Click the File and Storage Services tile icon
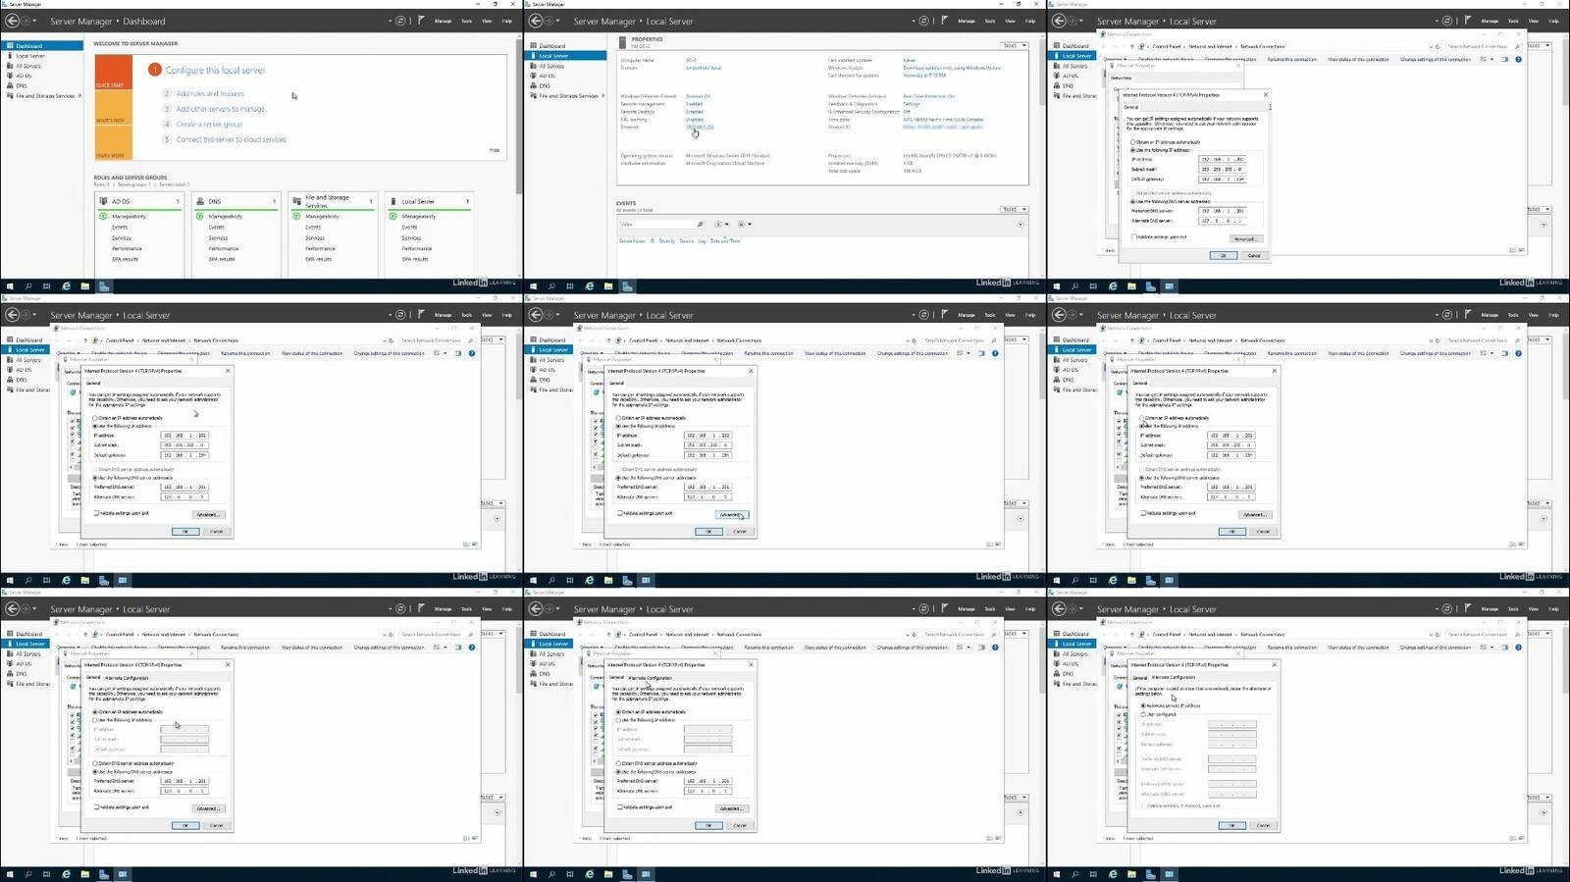This screenshot has width=1570, height=882. [297, 201]
